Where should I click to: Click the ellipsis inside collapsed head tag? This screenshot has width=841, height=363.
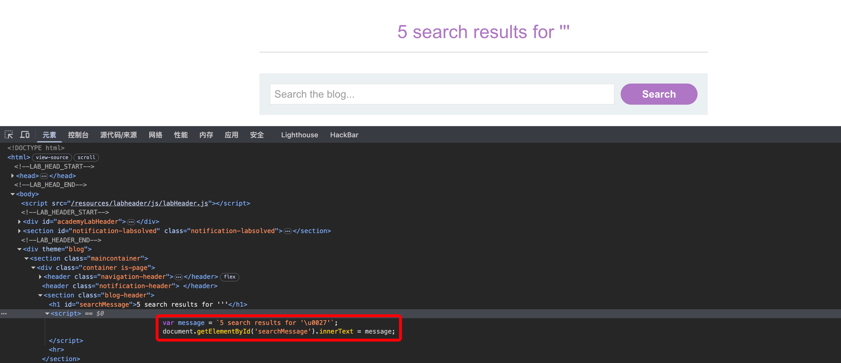pos(44,176)
